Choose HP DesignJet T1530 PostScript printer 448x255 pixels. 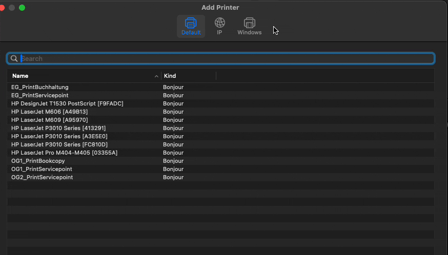(67, 103)
